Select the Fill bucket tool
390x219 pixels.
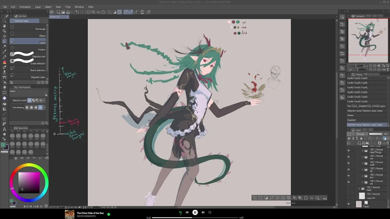point(4,103)
